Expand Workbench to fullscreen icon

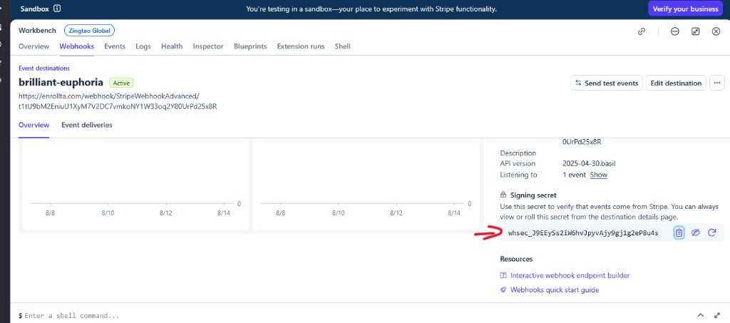coord(696,31)
